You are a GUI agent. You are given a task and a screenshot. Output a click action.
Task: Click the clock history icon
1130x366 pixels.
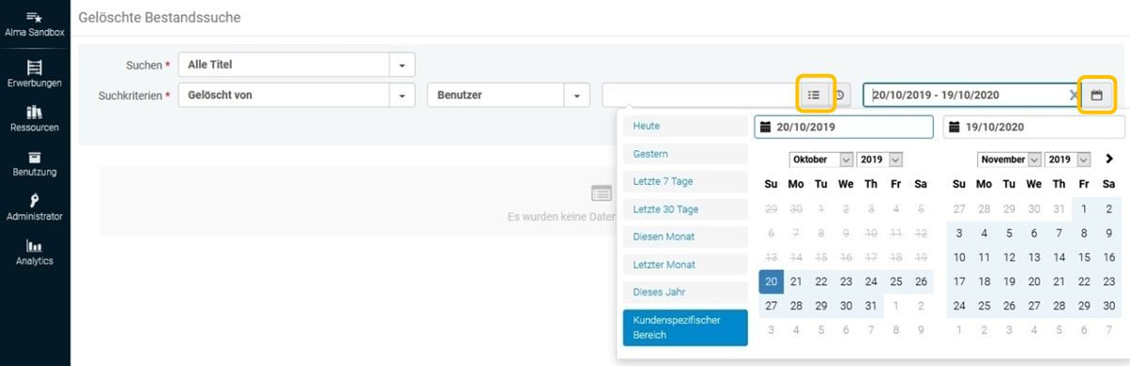840,95
